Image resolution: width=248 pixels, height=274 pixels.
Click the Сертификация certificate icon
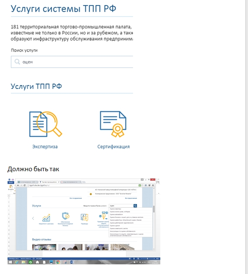pos(113,124)
